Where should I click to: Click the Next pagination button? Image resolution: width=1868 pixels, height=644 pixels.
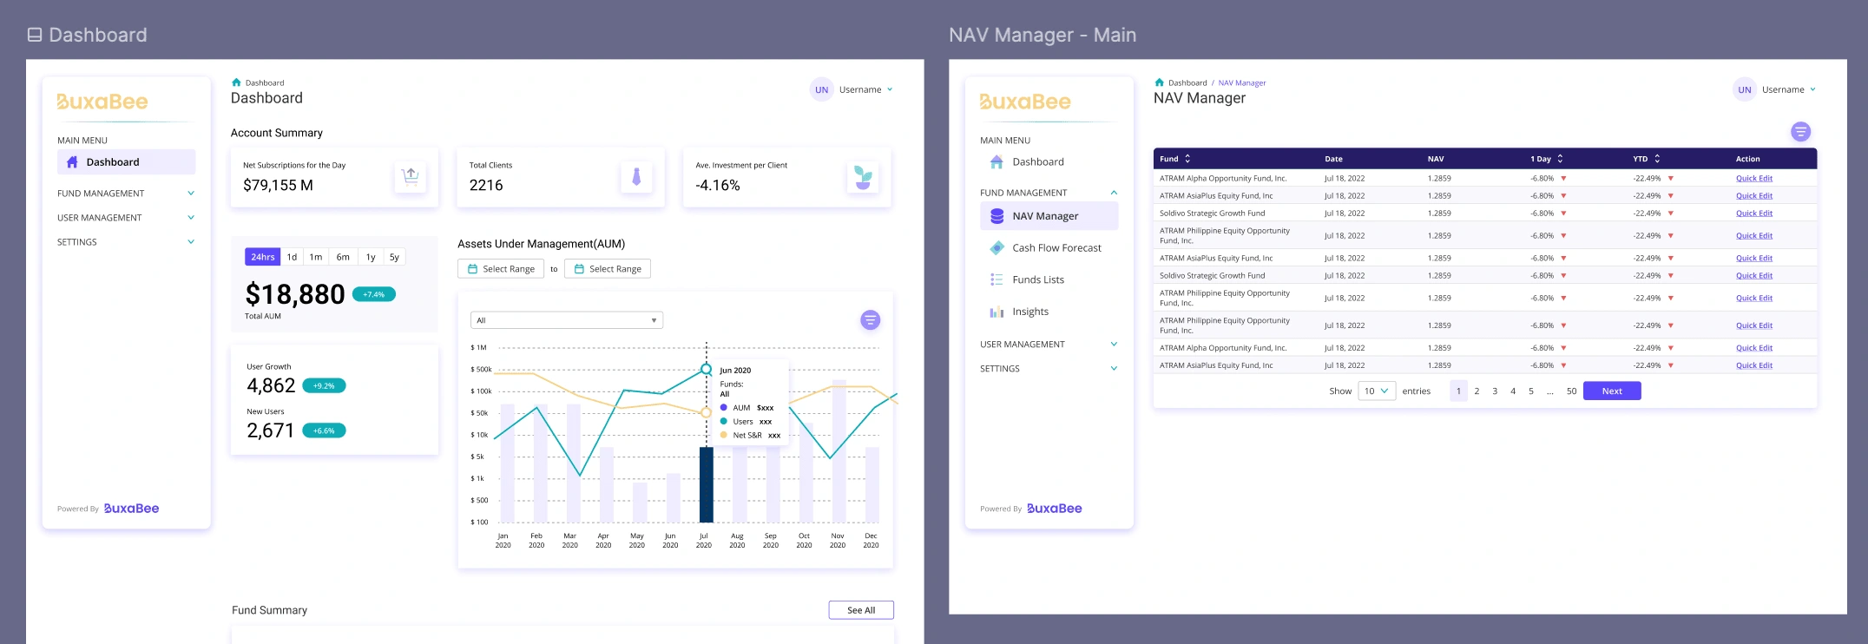1612,391
